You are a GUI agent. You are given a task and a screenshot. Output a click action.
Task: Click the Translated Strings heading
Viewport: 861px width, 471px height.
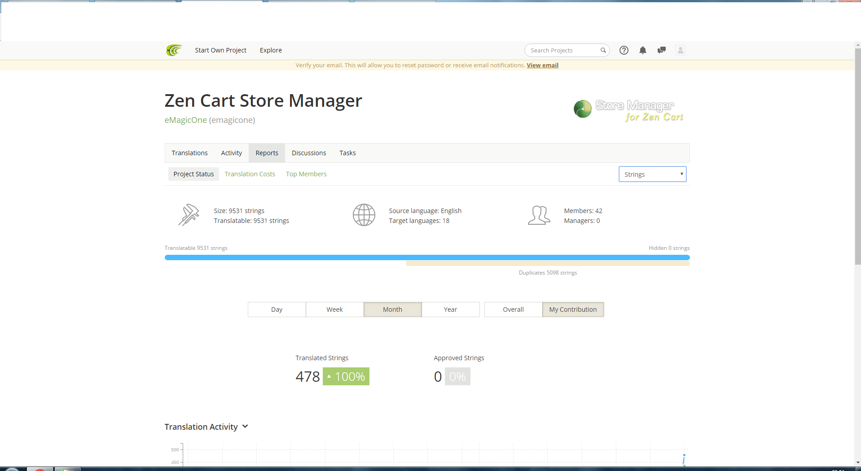322,358
